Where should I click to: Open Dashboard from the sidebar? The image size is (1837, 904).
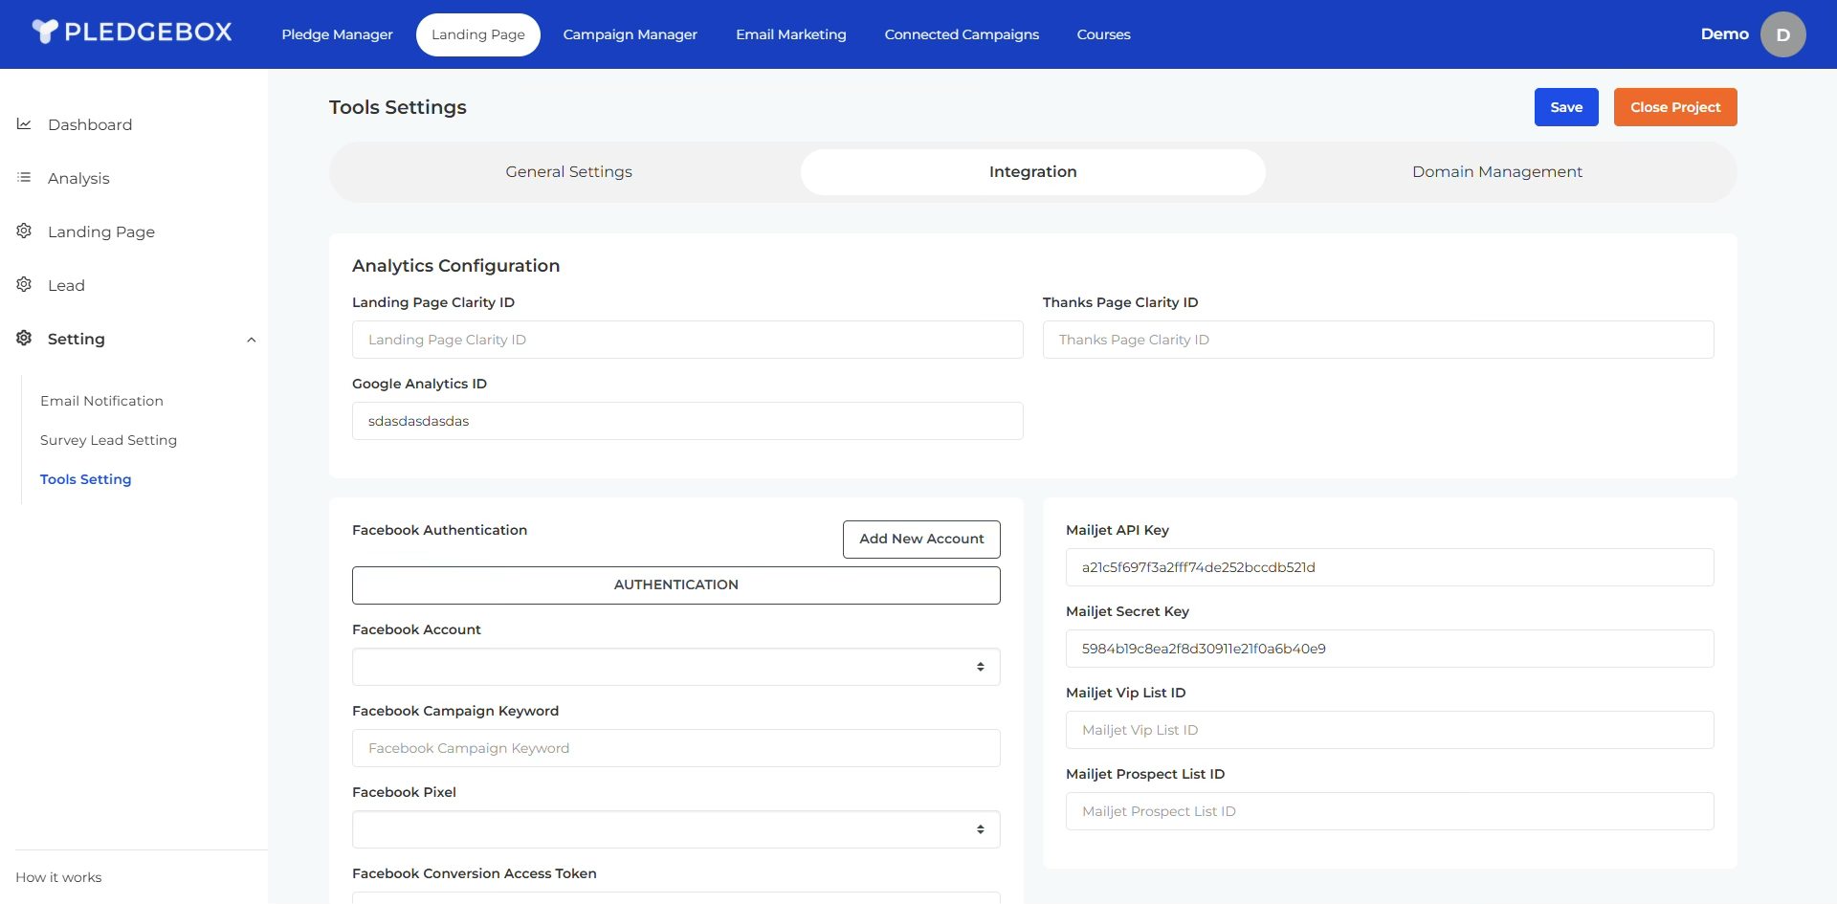pos(90,124)
